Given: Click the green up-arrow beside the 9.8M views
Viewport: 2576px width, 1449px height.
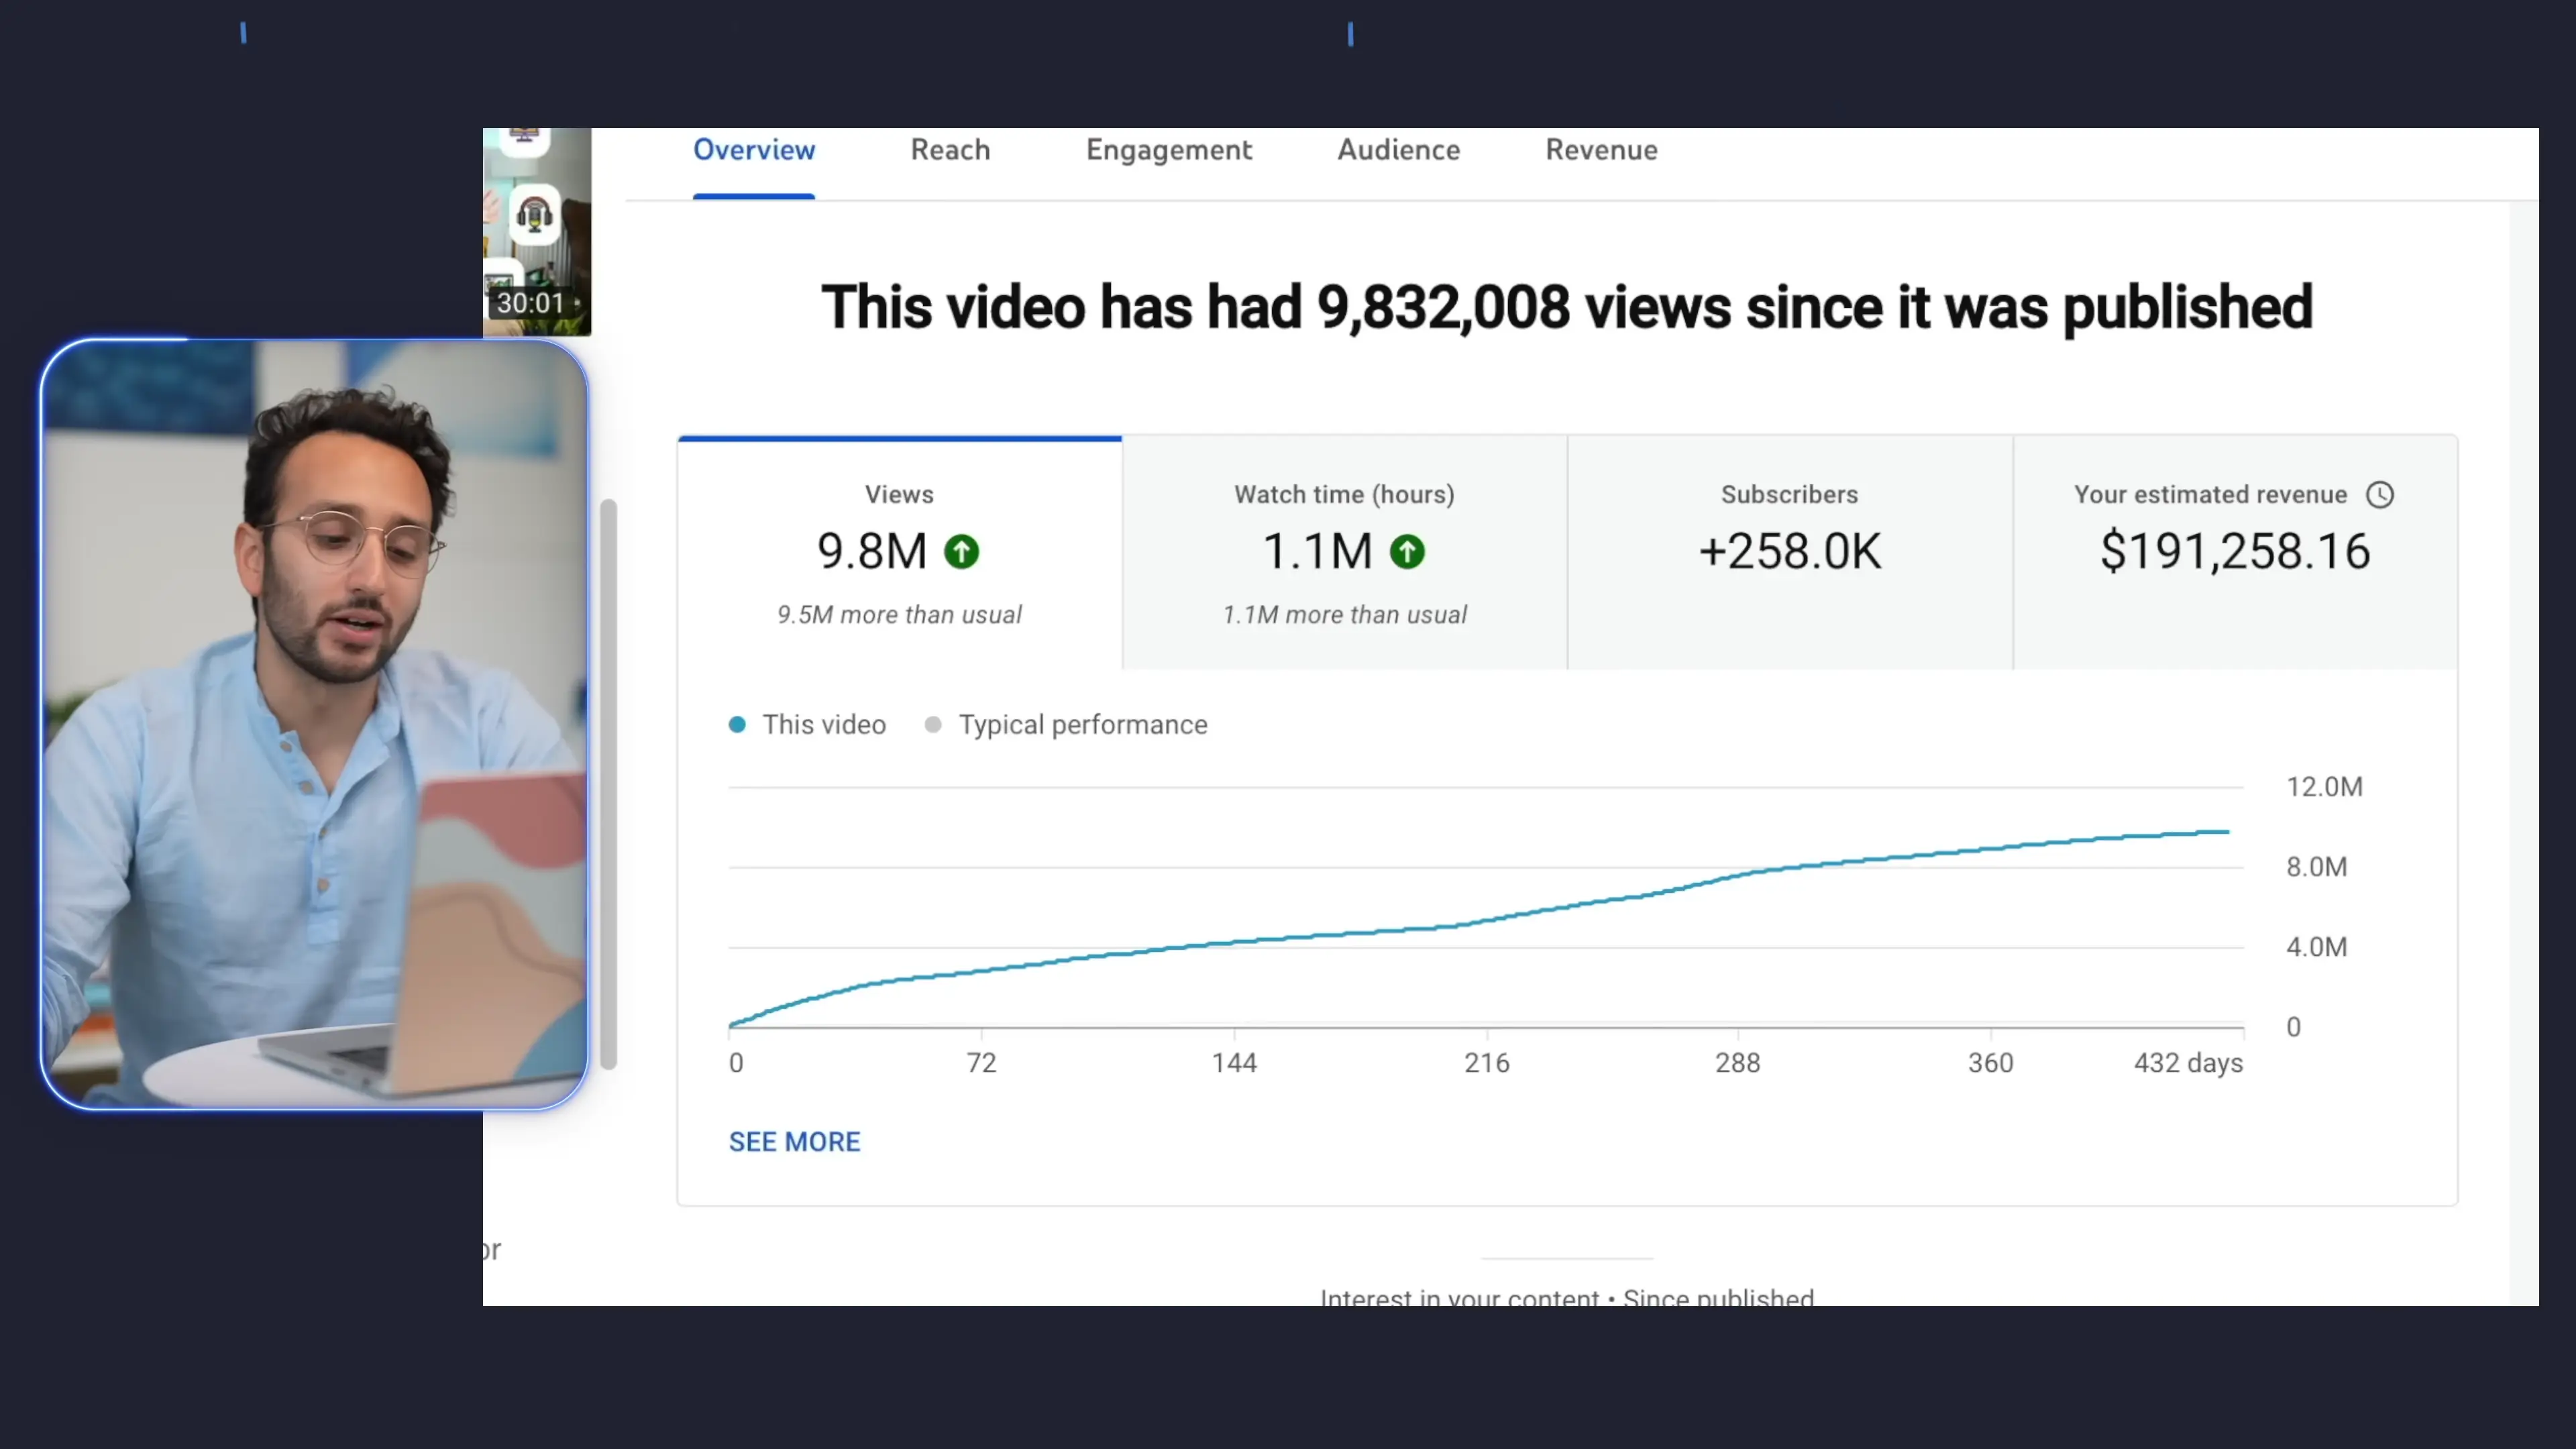Looking at the screenshot, I should [x=961, y=551].
